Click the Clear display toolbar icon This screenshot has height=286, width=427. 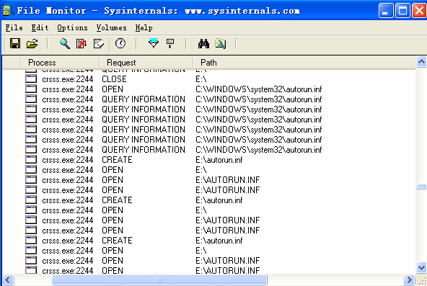coord(99,43)
